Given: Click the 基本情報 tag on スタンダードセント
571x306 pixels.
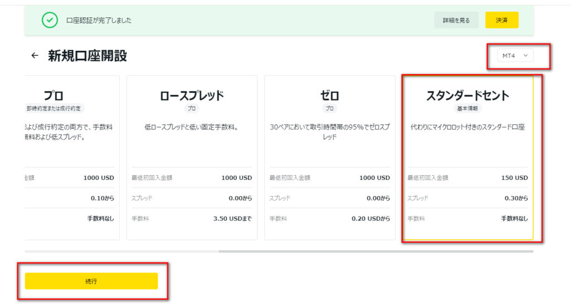Looking at the screenshot, I should coord(468,108).
